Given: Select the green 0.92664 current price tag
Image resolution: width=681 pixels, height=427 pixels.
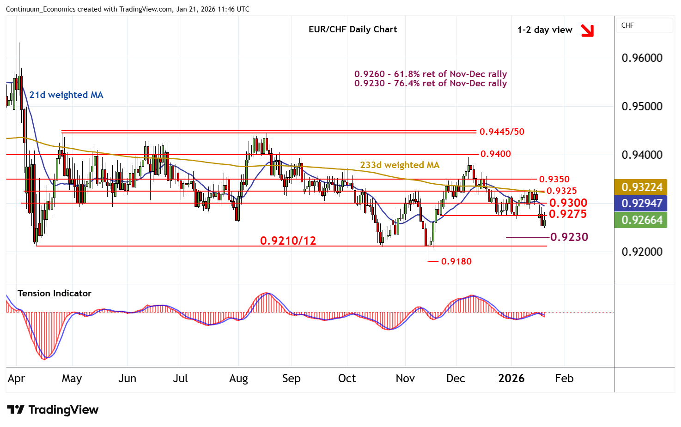Looking at the screenshot, I should click(x=641, y=220).
